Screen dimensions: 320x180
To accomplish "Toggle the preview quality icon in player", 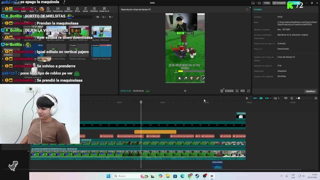I will click(x=222, y=91).
